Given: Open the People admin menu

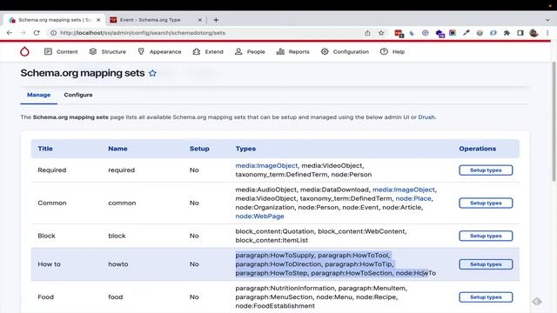Looking at the screenshot, I should (250, 52).
